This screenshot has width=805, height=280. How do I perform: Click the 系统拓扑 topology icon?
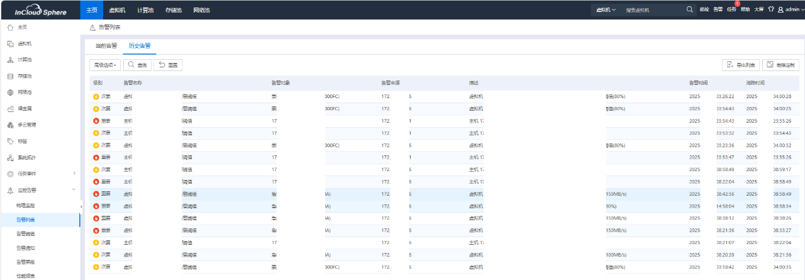click(x=10, y=157)
